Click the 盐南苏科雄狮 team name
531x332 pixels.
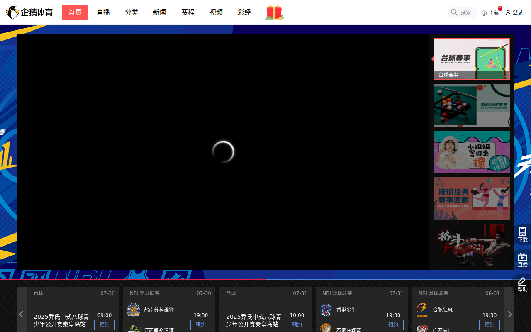pos(159,310)
